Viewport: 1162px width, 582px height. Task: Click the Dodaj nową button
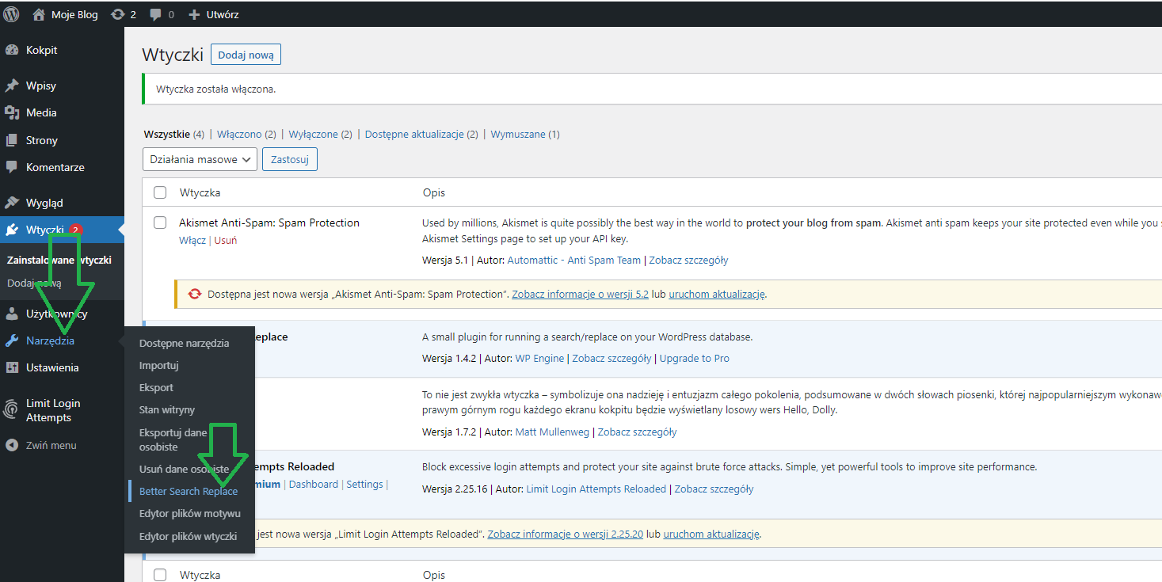(246, 54)
